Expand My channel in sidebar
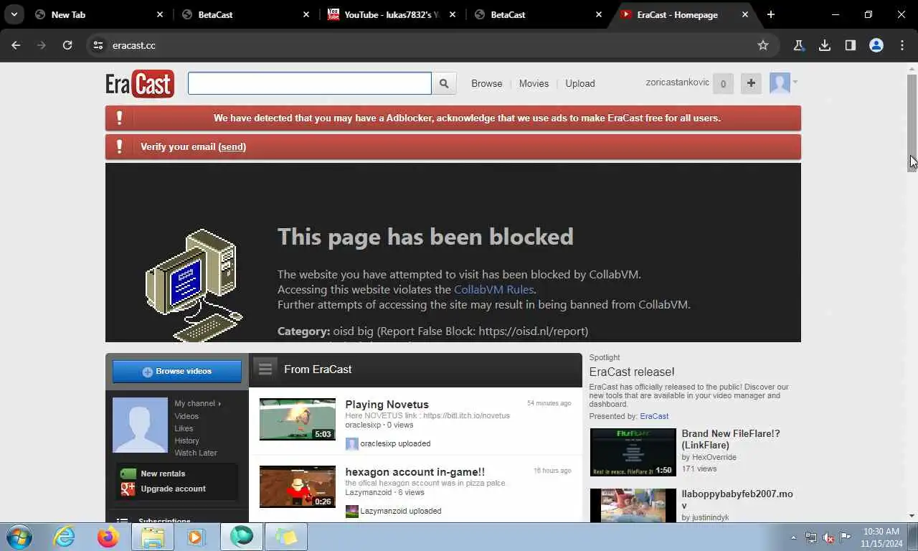918x551 pixels. pyautogui.click(x=197, y=403)
